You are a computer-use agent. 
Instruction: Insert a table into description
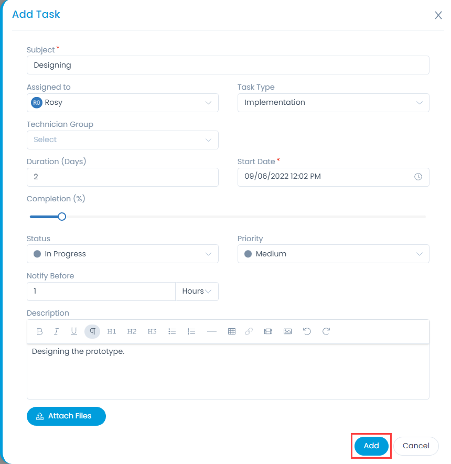(232, 331)
